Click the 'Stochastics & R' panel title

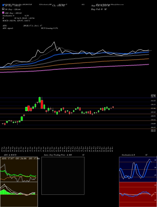click(x=128, y=155)
